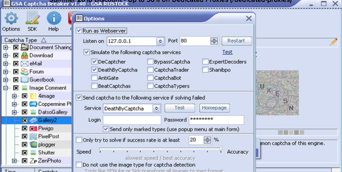
Task: Click the Restart button
Action: coord(237,41)
